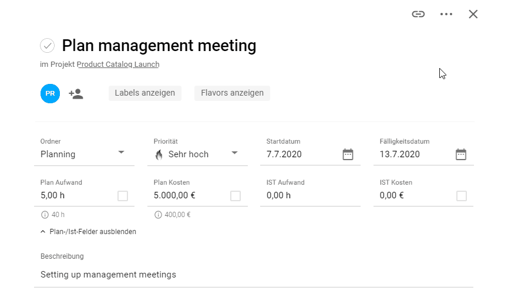Click Flavors anzeigen button
This screenshot has width=508, height=291.
pos(233,93)
